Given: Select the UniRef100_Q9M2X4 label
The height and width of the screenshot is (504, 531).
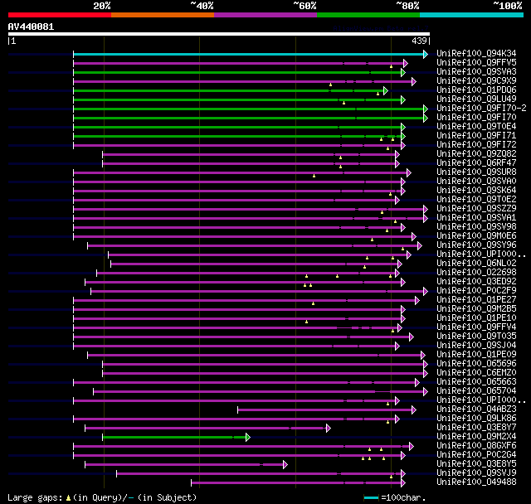Looking at the screenshot, I should click(476, 437).
